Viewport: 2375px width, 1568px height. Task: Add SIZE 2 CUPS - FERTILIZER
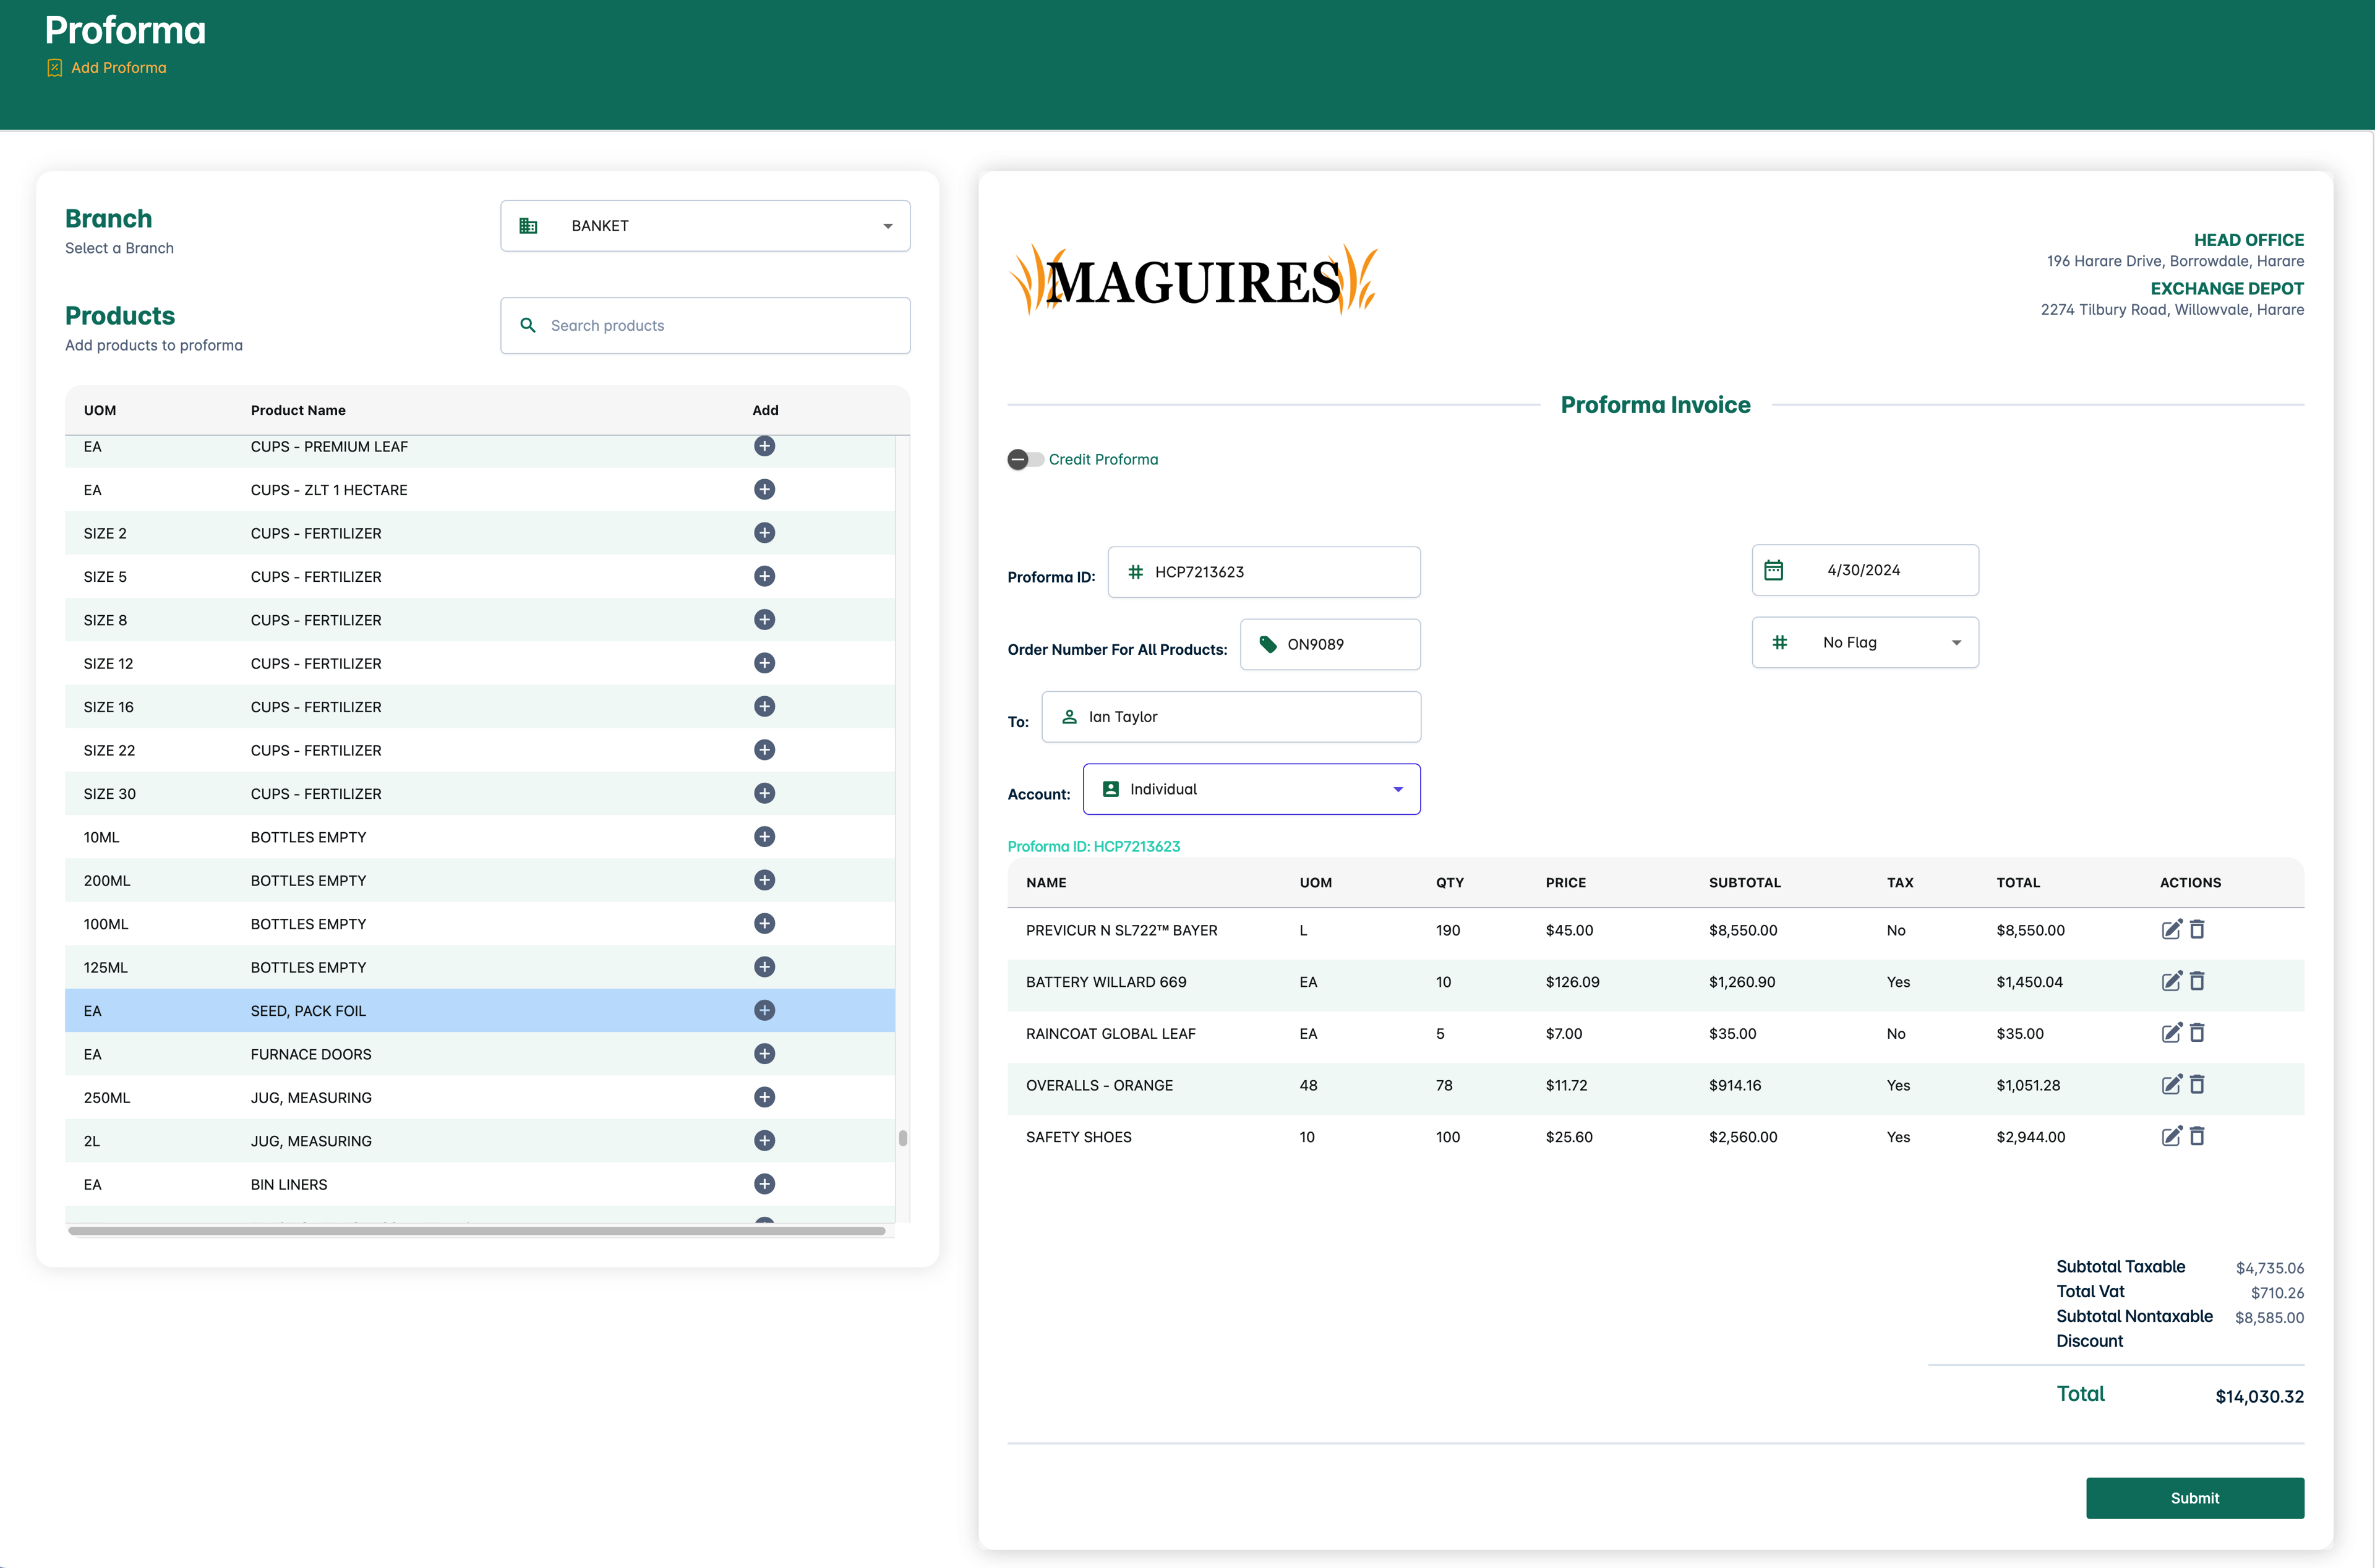point(764,533)
